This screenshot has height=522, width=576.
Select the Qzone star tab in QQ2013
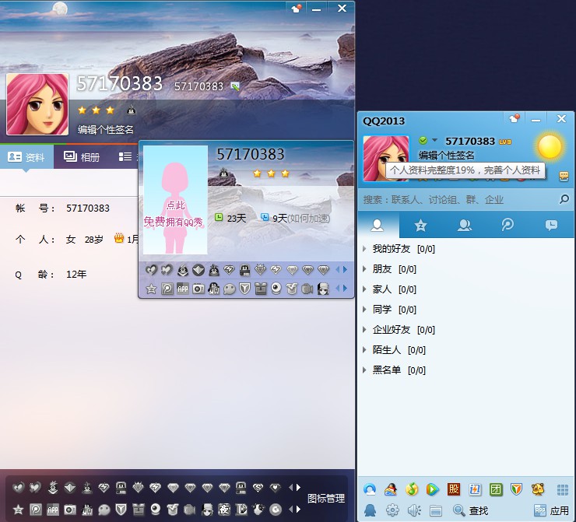point(420,225)
